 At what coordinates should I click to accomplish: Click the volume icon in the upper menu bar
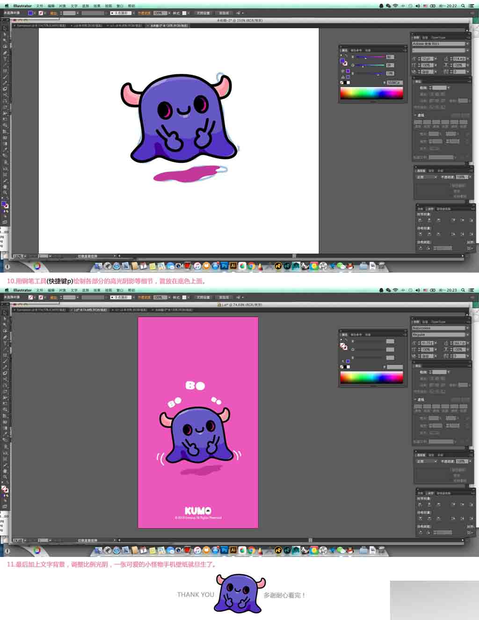(x=418, y=6)
